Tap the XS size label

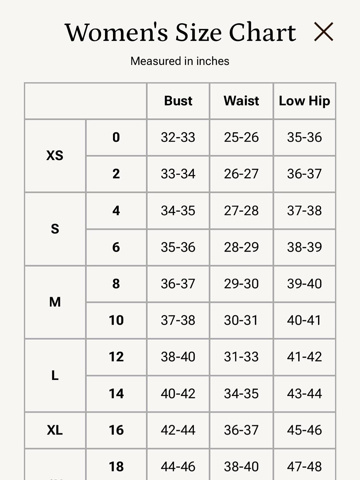coord(55,155)
